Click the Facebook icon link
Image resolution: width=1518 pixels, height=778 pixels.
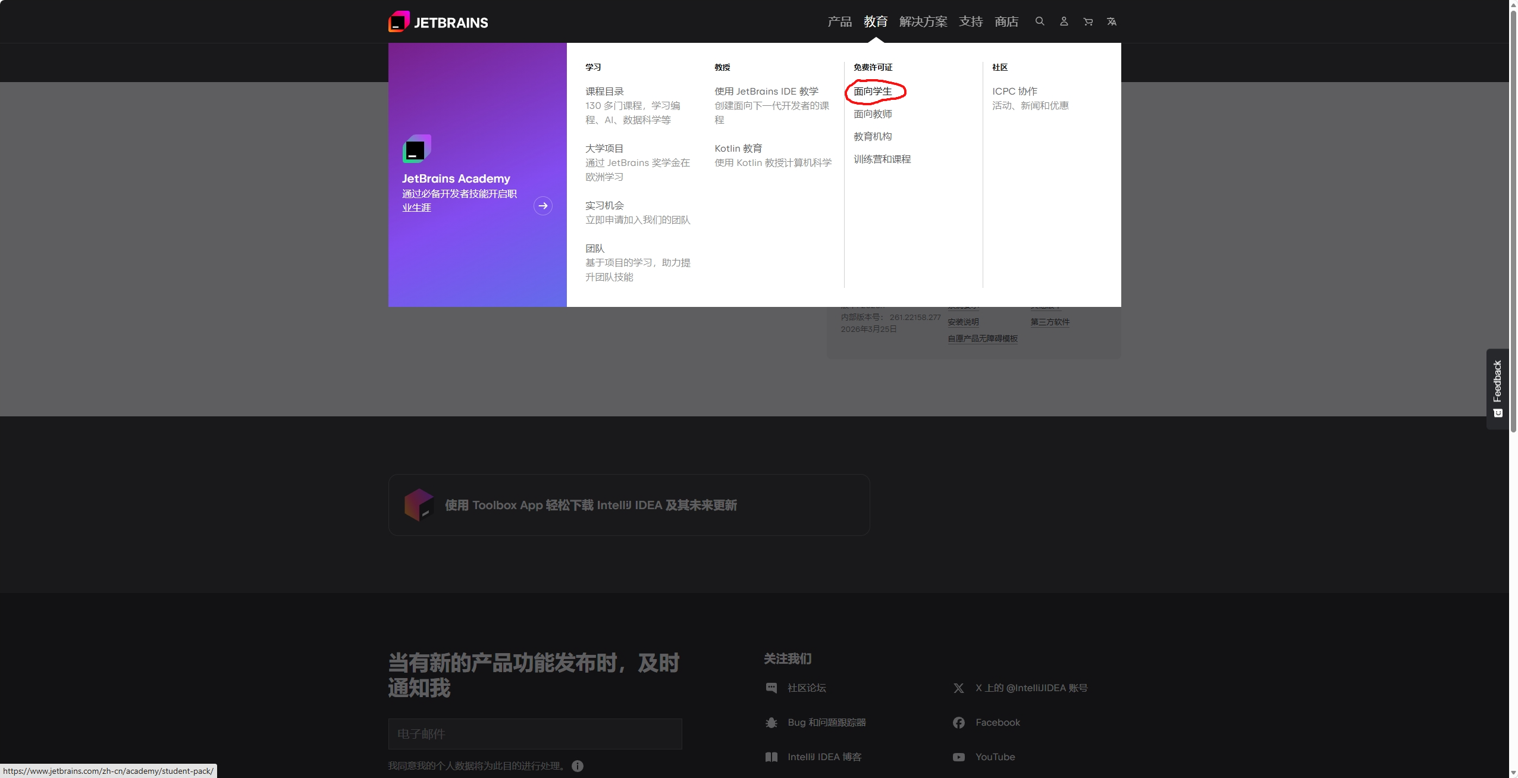click(959, 722)
